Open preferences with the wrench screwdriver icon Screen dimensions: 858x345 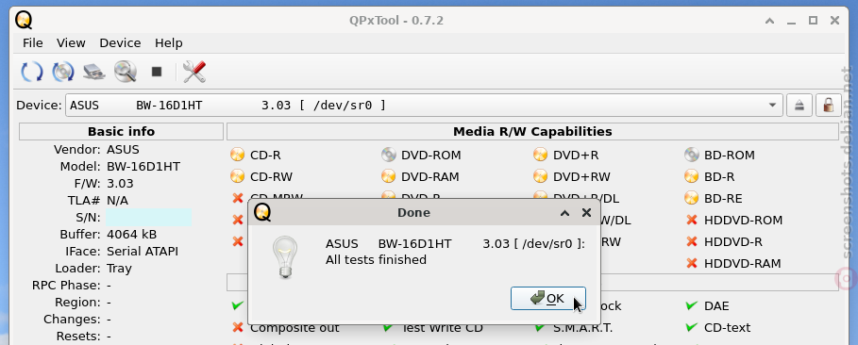[194, 72]
